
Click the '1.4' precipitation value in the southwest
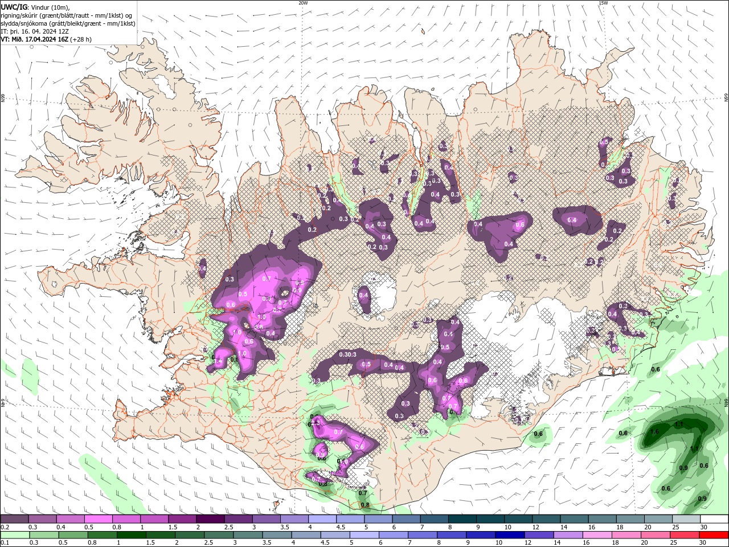tap(217, 361)
